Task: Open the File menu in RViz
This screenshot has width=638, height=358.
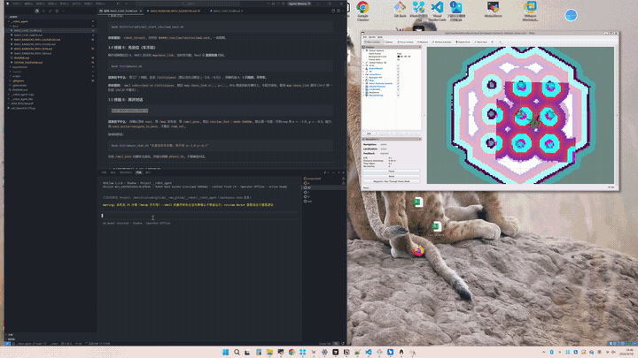Action: [x=365, y=37]
